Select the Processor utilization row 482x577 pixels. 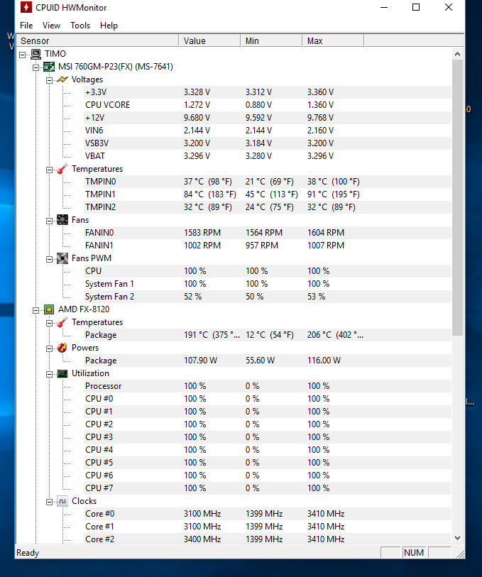[x=268, y=386]
